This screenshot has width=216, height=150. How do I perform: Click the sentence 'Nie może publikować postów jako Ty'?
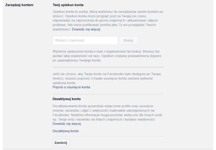95,25
